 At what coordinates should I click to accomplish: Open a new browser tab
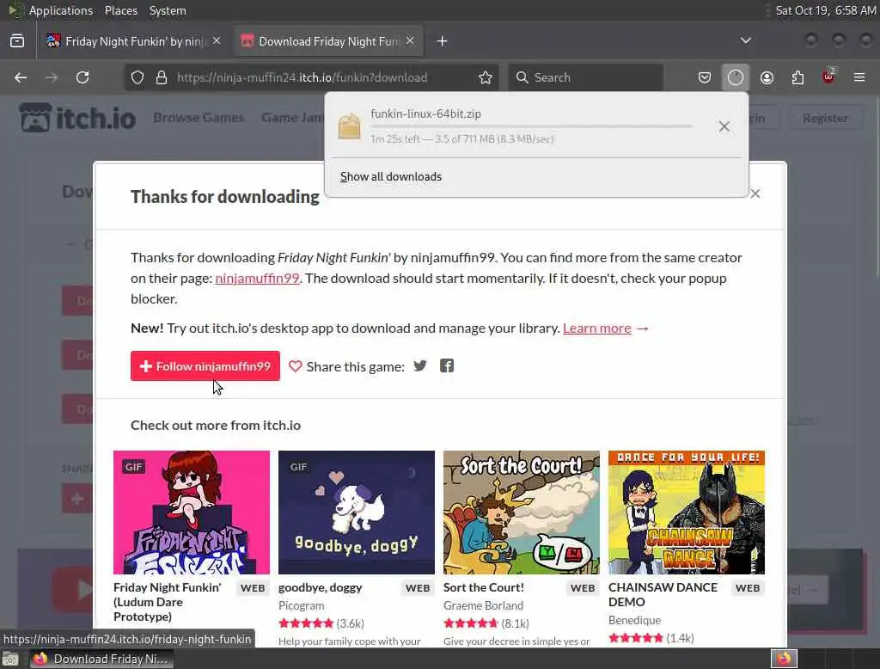(x=443, y=41)
